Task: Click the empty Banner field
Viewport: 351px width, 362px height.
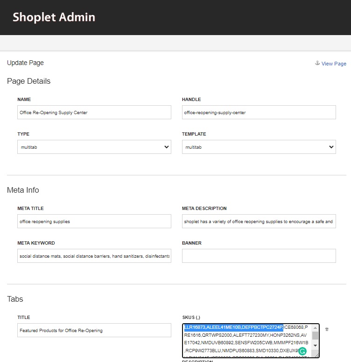Action: [259, 256]
